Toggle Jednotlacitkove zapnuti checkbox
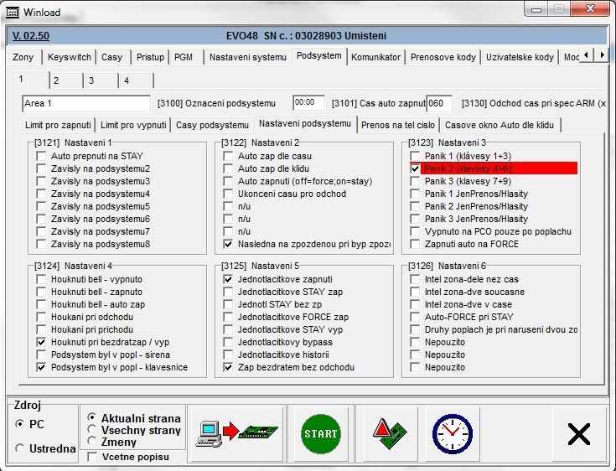Image resolution: width=616 pixels, height=471 pixels. click(x=228, y=279)
